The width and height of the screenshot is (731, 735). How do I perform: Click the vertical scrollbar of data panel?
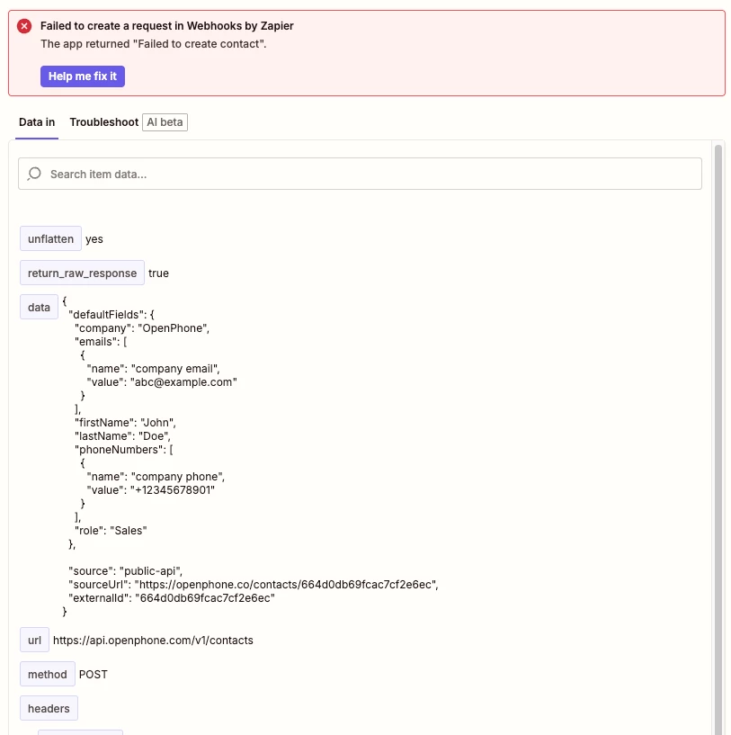(x=718, y=438)
